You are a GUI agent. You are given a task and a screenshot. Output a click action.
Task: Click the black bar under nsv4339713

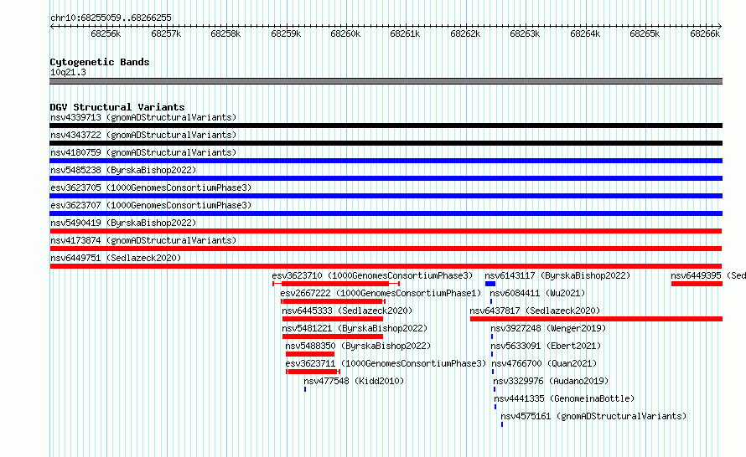tap(386, 126)
